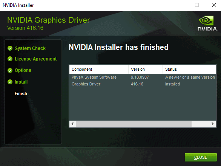Sort by Component column header
This screenshot has height=166, width=221.
pos(99,69)
